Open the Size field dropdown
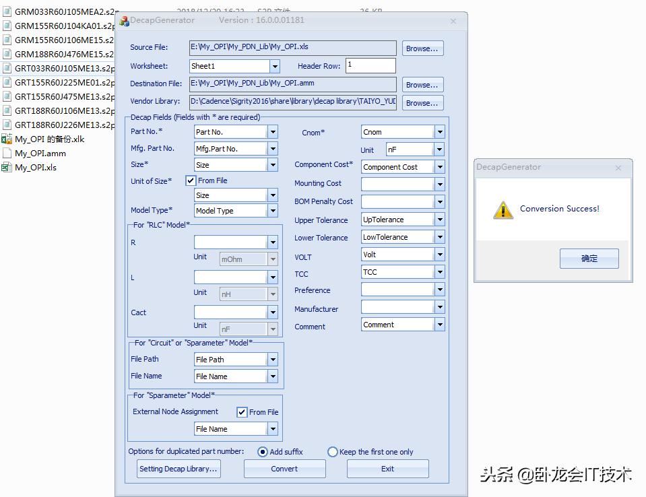The image size is (646, 497). coord(273,165)
